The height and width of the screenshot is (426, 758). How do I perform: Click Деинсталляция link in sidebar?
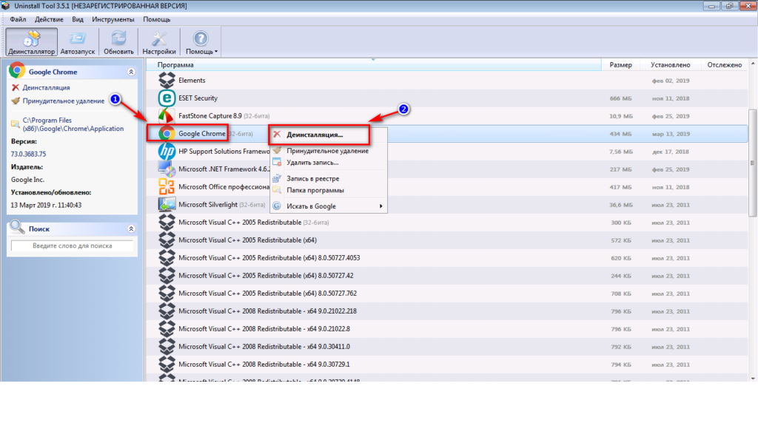pos(46,87)
